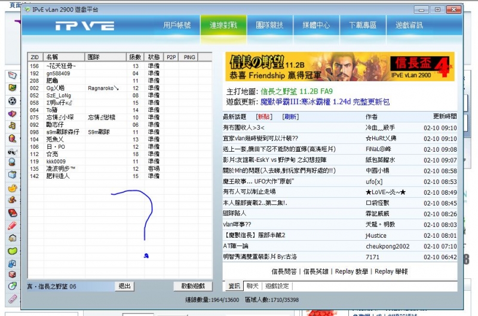Open topic by author j4ustice
The image size is (478, 316).
click(x=340, y=235)
